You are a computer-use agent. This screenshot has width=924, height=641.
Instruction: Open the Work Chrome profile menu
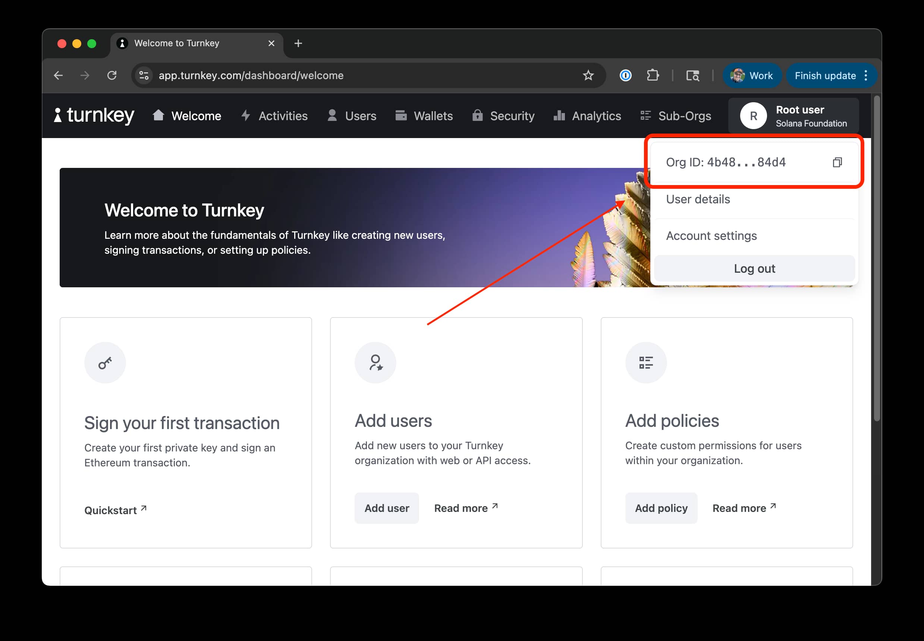[x=752, y=75]
